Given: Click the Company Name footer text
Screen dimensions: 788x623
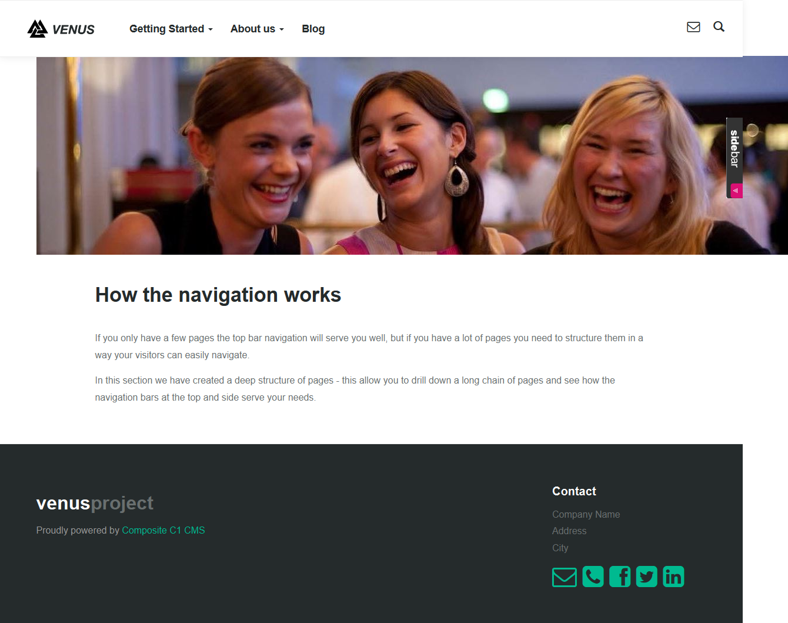Looking at the screenshot, I should coord(586,514).
